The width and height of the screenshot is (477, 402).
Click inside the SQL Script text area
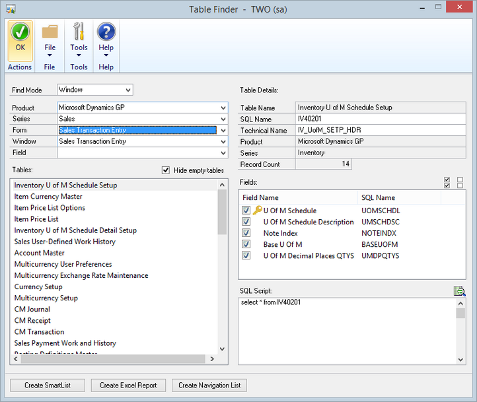tap(347, 331)
